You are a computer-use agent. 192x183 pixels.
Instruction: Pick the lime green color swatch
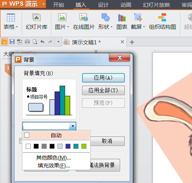pyautogui.click(x=84, y=146)
